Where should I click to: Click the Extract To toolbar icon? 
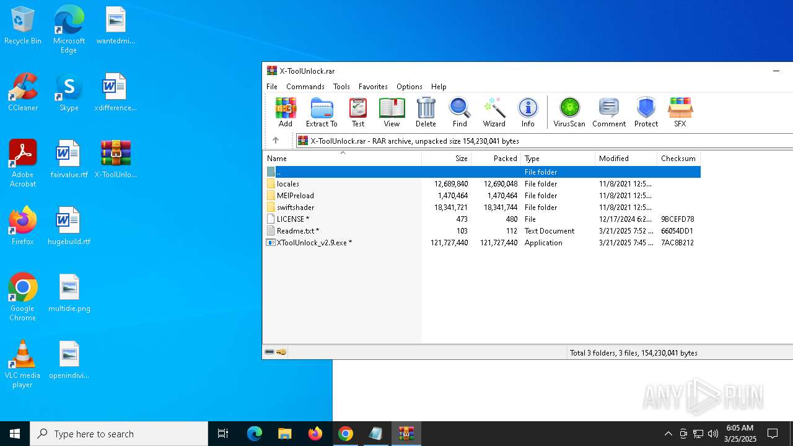(x=322, y=112)
